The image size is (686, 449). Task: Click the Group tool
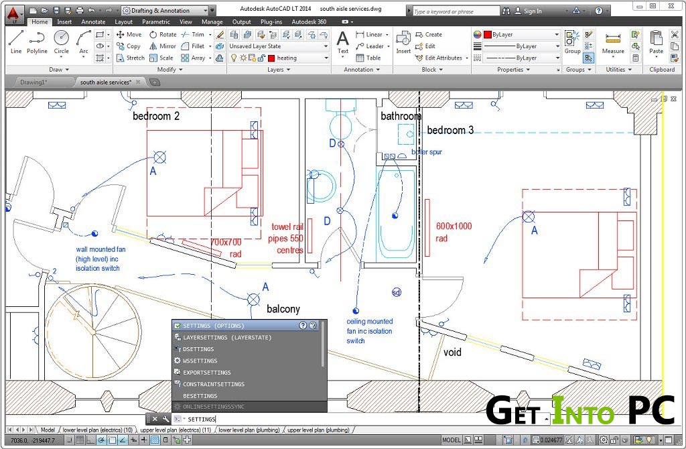point(572,42)
